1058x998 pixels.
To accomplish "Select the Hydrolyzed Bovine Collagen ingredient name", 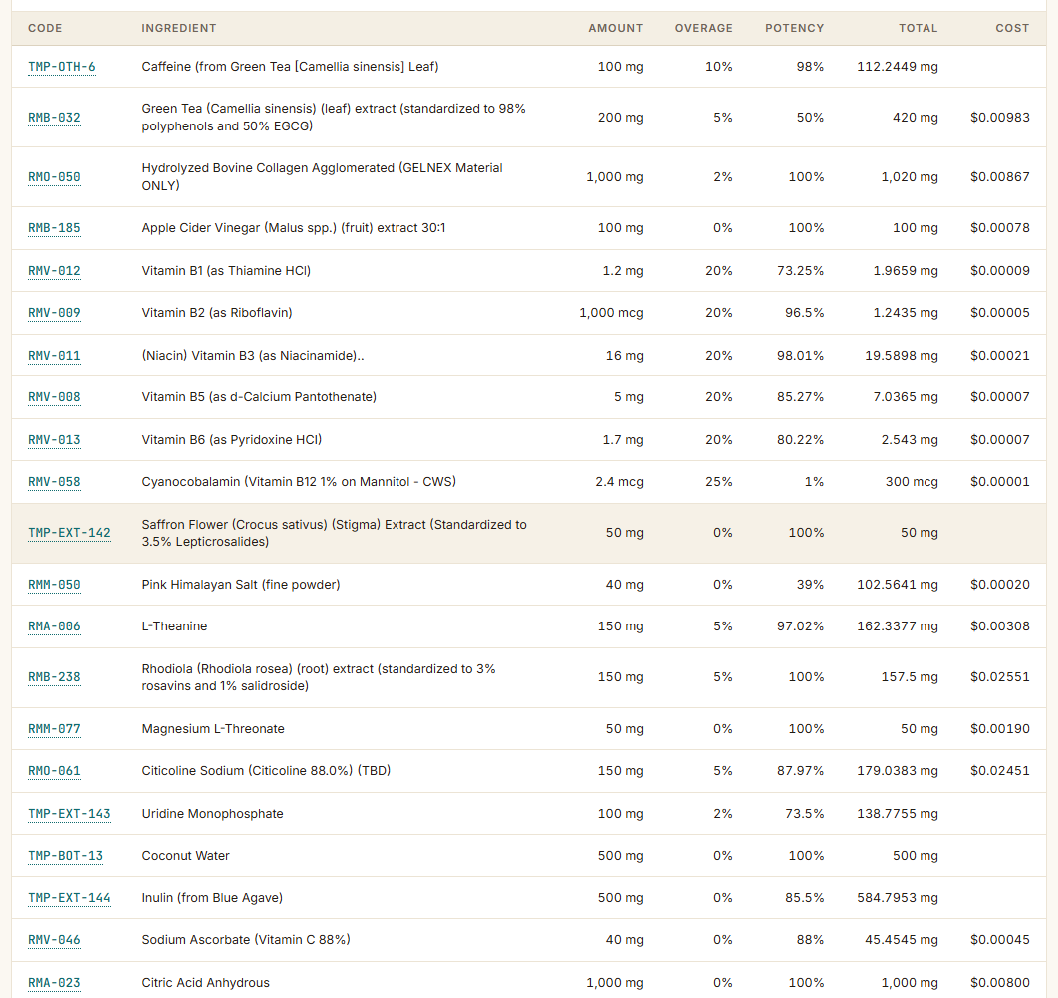I will tap(322, 177).
